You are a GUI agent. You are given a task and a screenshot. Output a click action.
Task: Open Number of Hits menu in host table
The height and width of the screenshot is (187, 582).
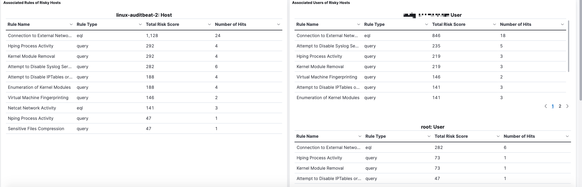pyautogui.click(x=278, y=24)
